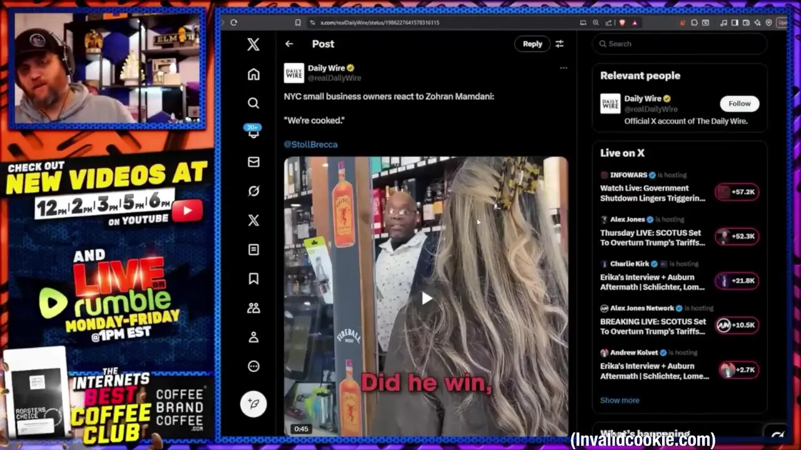Click the compose post feather button

tap(253, 404)
